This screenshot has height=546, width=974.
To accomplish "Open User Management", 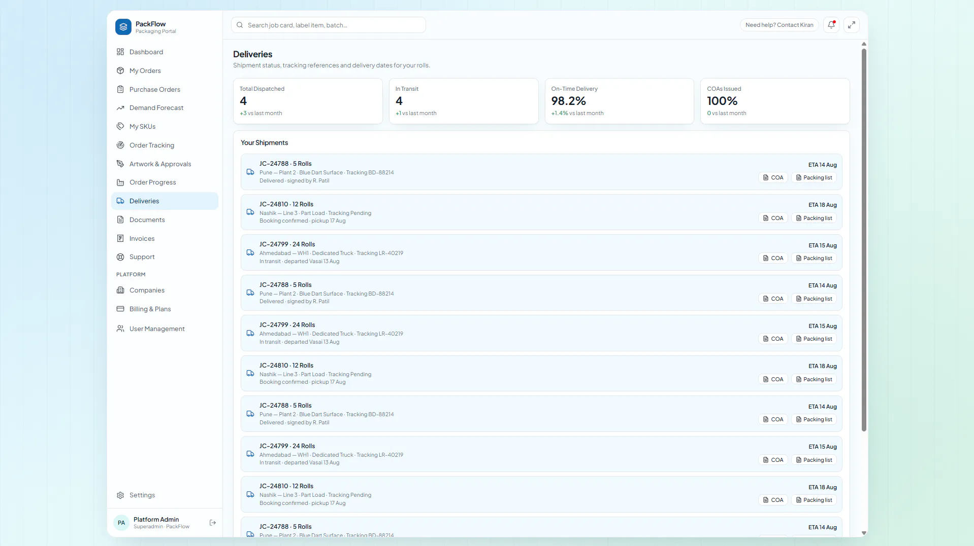I will click(165, 329).
